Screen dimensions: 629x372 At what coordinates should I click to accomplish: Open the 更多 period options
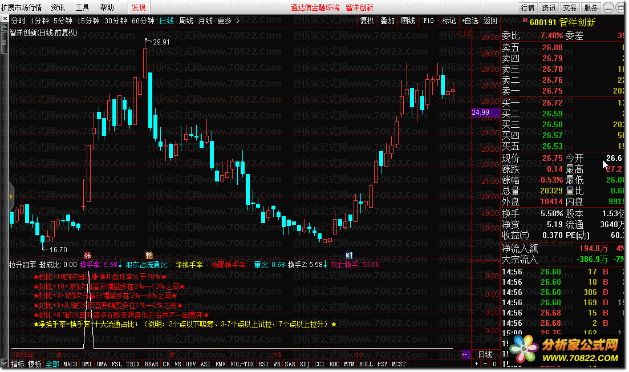225,21
